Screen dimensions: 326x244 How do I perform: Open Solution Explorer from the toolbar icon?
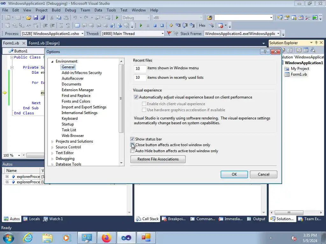coord(280,18)
